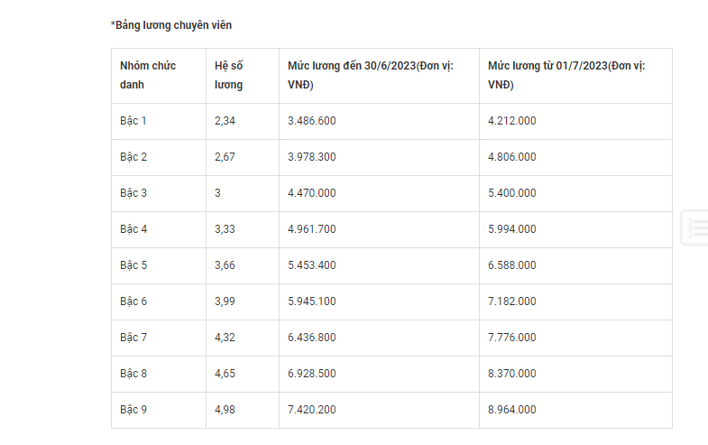Select the Bậc 9 row label
708x445 pixels.
click(133, 410)
